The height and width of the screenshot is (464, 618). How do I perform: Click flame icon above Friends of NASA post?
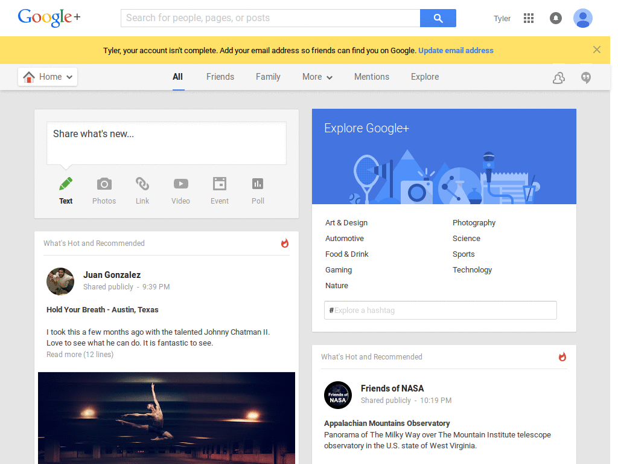tap(562, 357)
